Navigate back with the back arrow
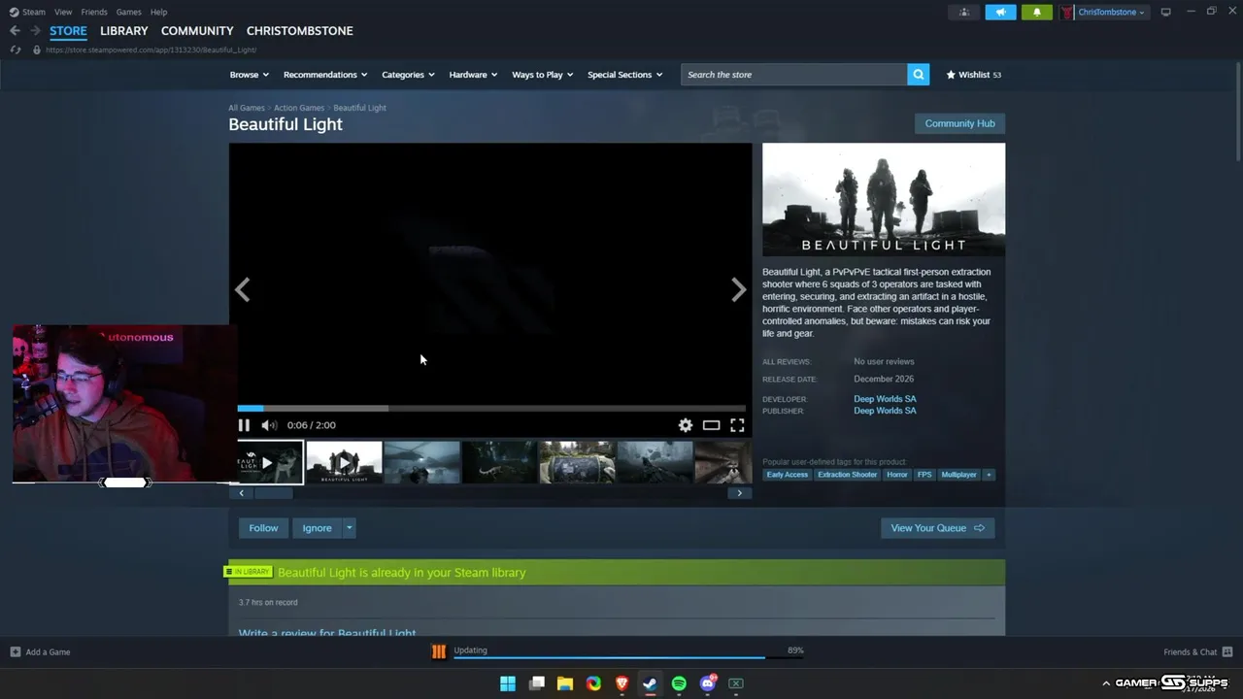Image resolution: width=1243 pixels, height=699 pixels. point(15,31)
